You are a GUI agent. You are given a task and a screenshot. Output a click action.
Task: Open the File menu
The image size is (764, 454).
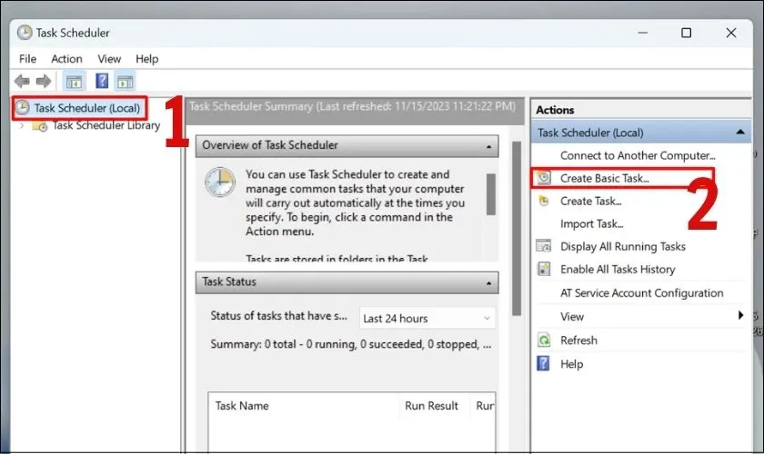coord(27,59)
